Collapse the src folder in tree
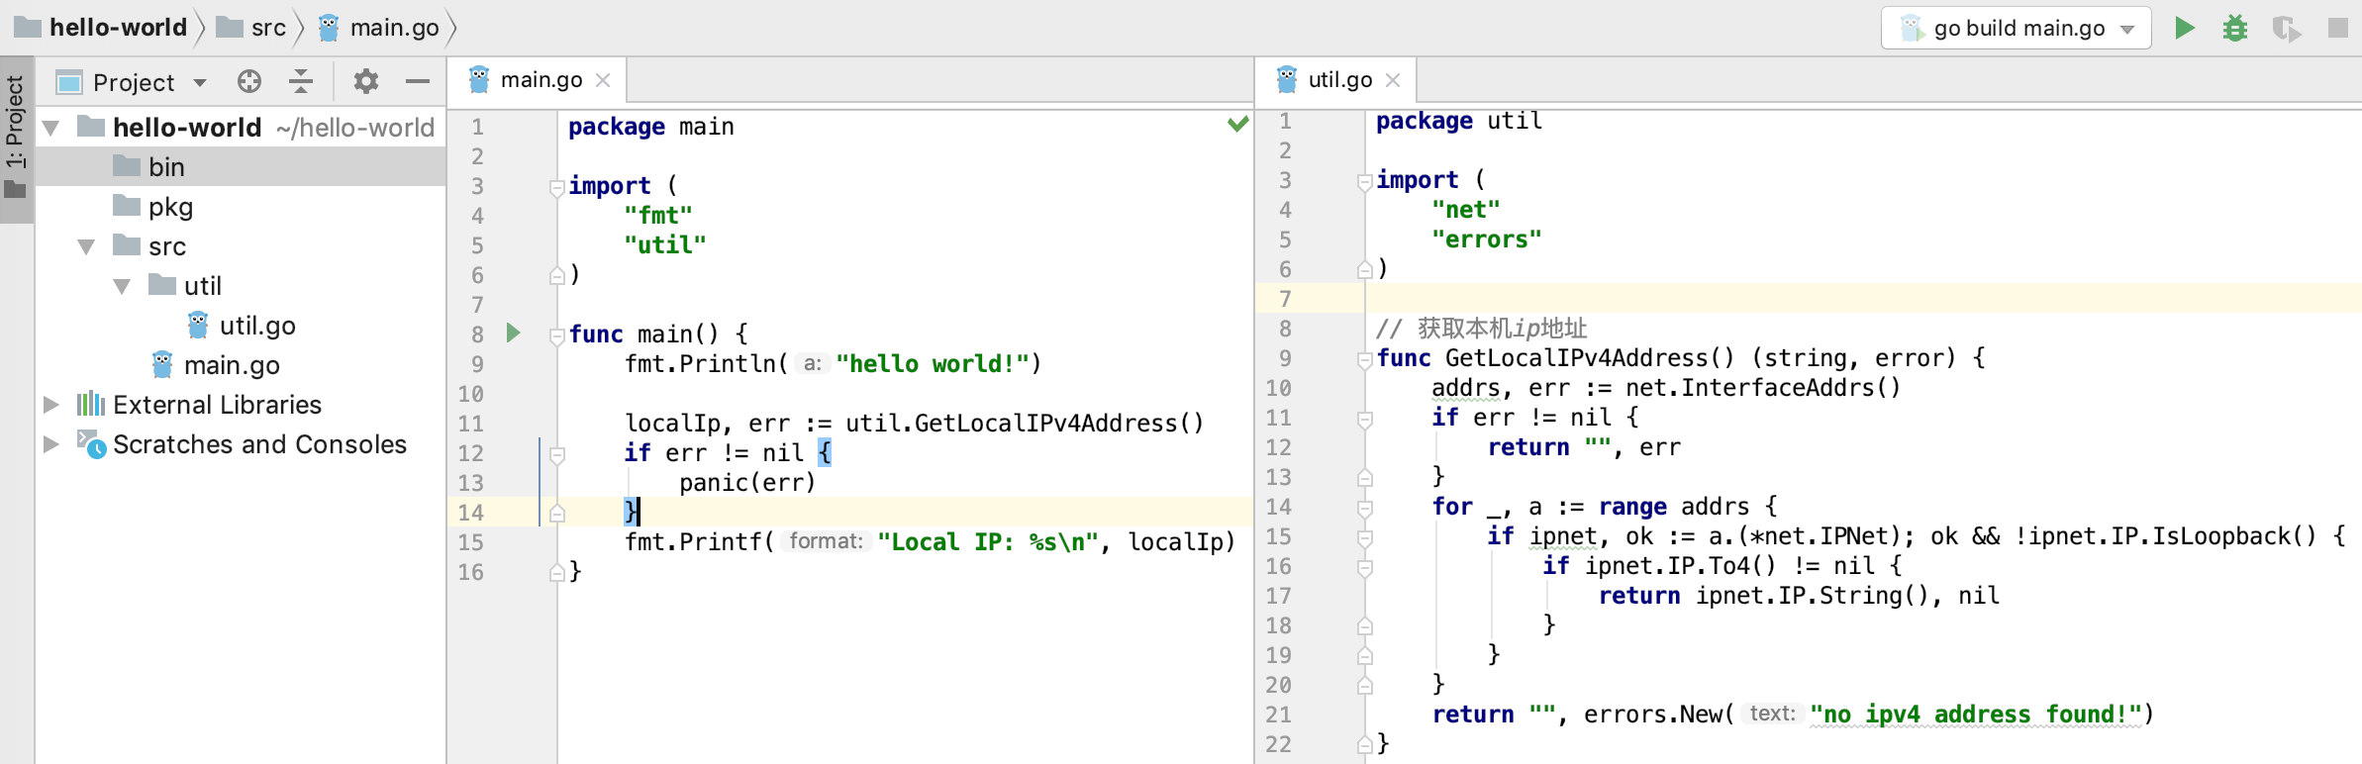Image resolution: width=2362 pixels, height=764 pixels. 86,246
